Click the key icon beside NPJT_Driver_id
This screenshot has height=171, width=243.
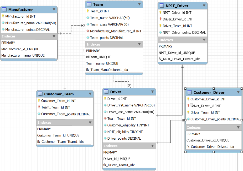pos(160,12)
